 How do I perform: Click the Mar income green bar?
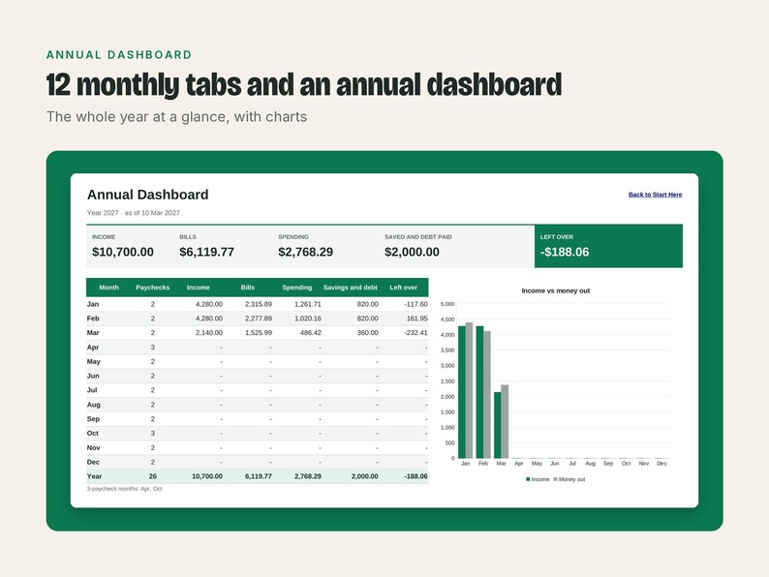[497, 425]
